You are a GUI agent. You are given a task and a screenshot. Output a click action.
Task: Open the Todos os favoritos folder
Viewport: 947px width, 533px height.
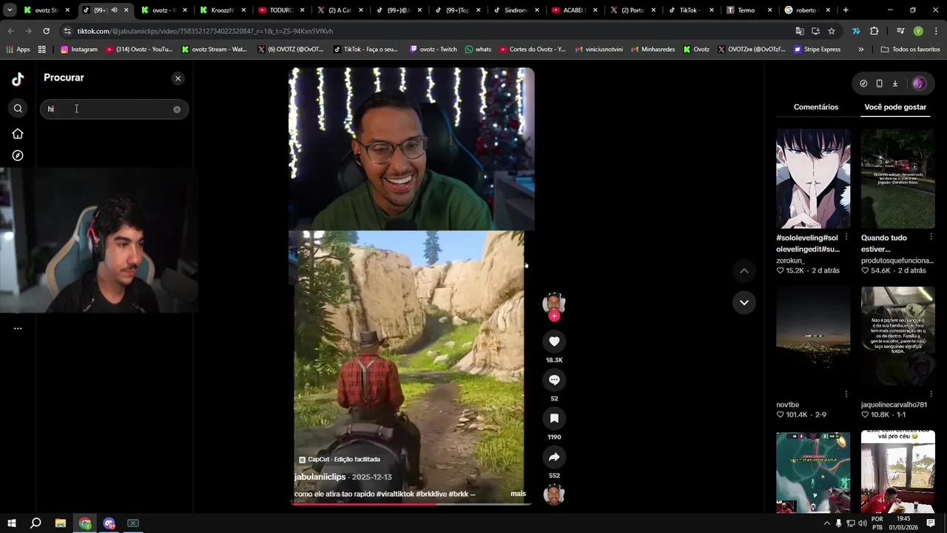(x=911, y=50)
